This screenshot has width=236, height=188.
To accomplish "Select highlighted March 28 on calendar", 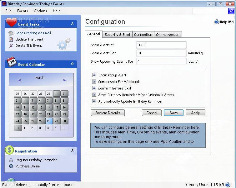I will (49, 121).
